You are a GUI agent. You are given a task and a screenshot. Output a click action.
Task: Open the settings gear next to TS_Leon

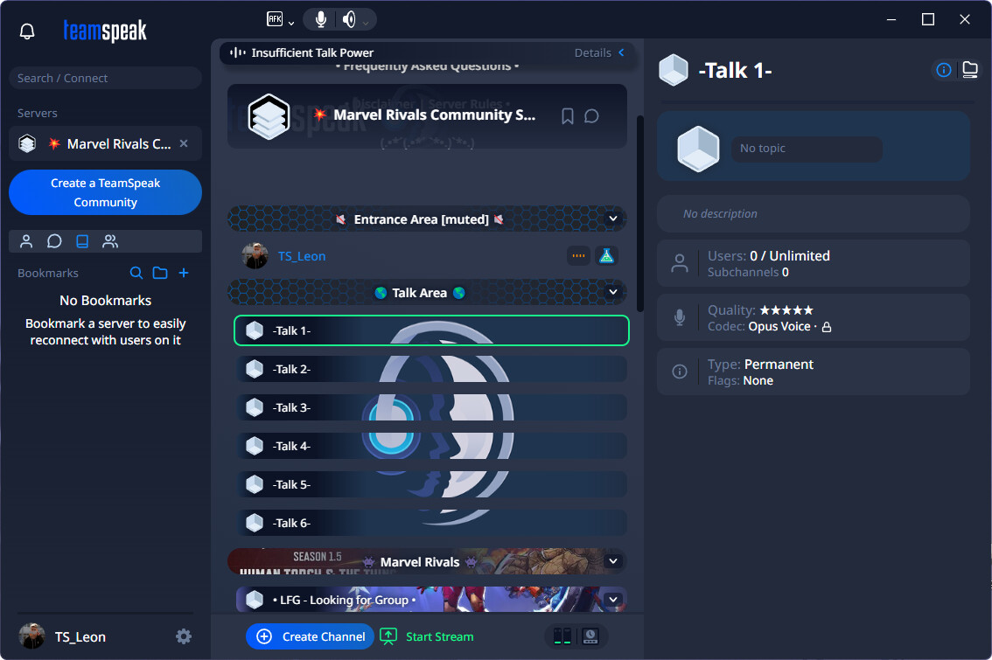(184, 636)
